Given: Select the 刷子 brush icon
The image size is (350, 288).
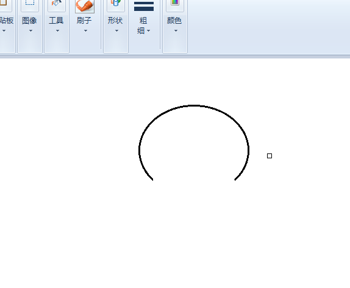Looking at the screenshot, I should [x=85, y=6].
